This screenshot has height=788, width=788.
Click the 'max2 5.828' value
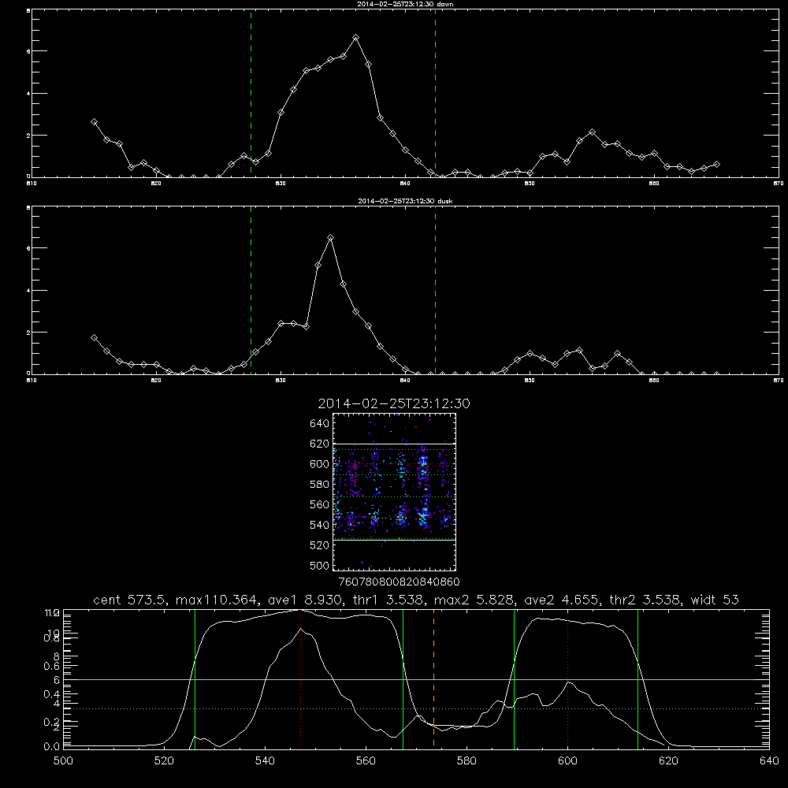point(475,600)
